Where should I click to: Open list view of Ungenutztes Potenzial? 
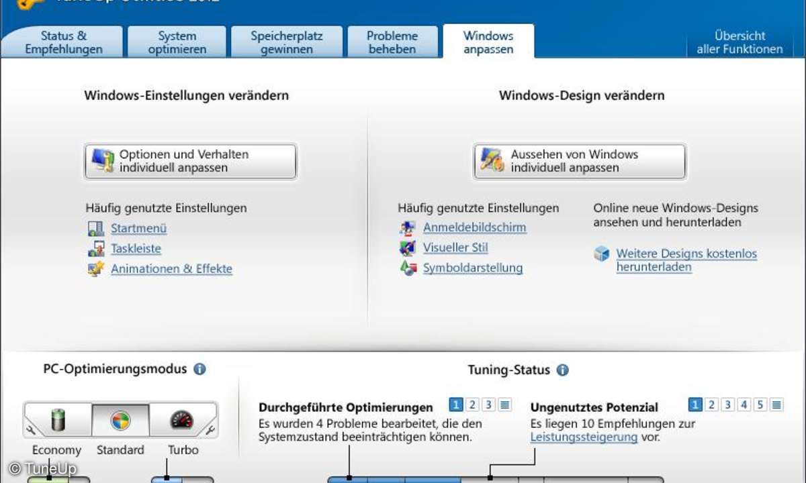coord(776,405)
